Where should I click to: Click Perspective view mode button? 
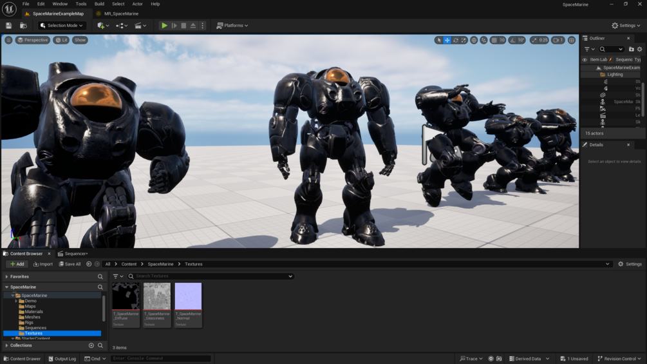33,40
